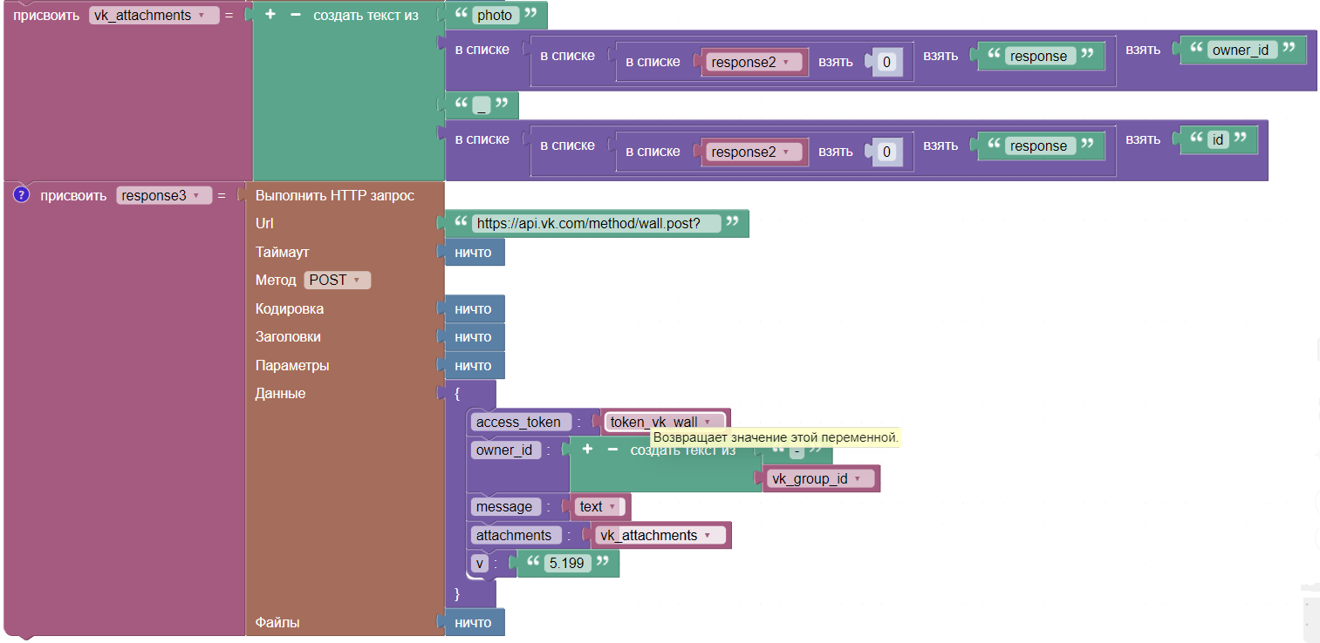Open response2 dropdown in the id list row
This screenshot has width=1320, height=643.
click(756, 152)
